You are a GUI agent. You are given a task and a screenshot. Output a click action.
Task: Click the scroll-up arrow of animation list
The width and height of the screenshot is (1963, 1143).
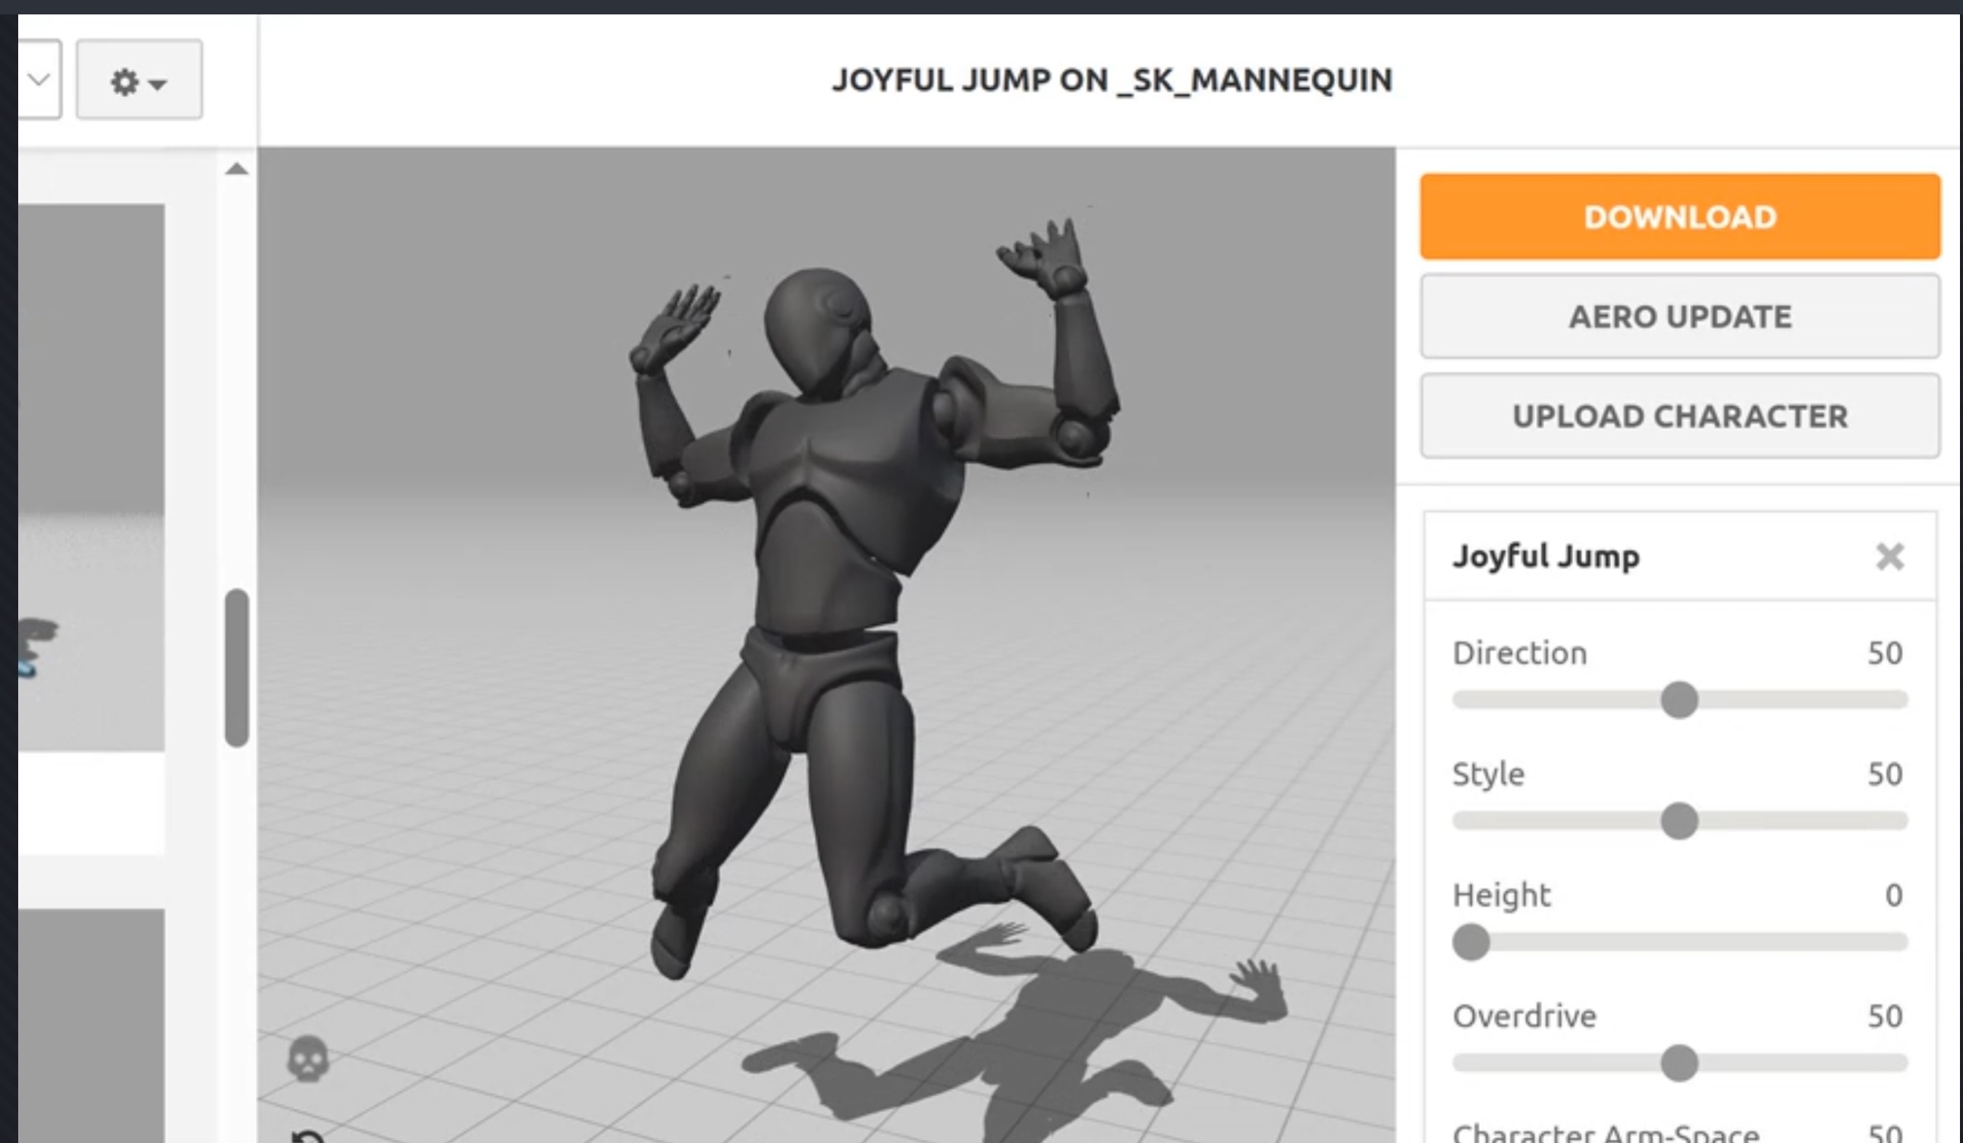237,170
